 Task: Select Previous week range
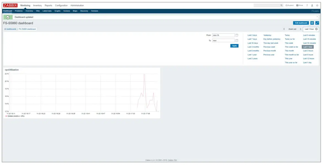tap(269, 47)
